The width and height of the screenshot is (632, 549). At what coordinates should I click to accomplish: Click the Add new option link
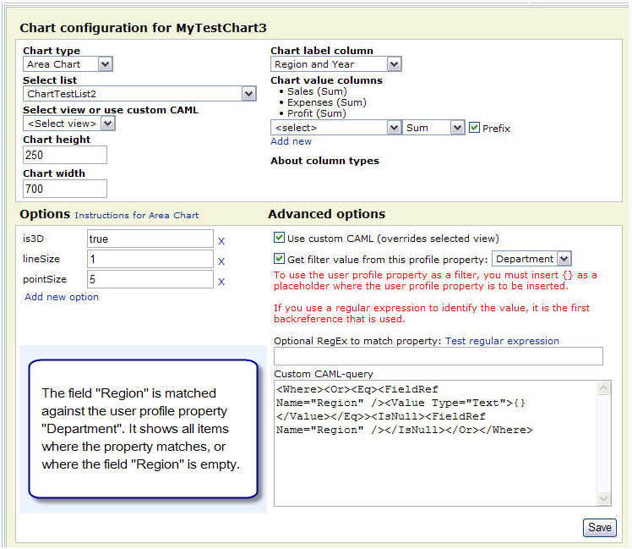click(x=62, y=297)
